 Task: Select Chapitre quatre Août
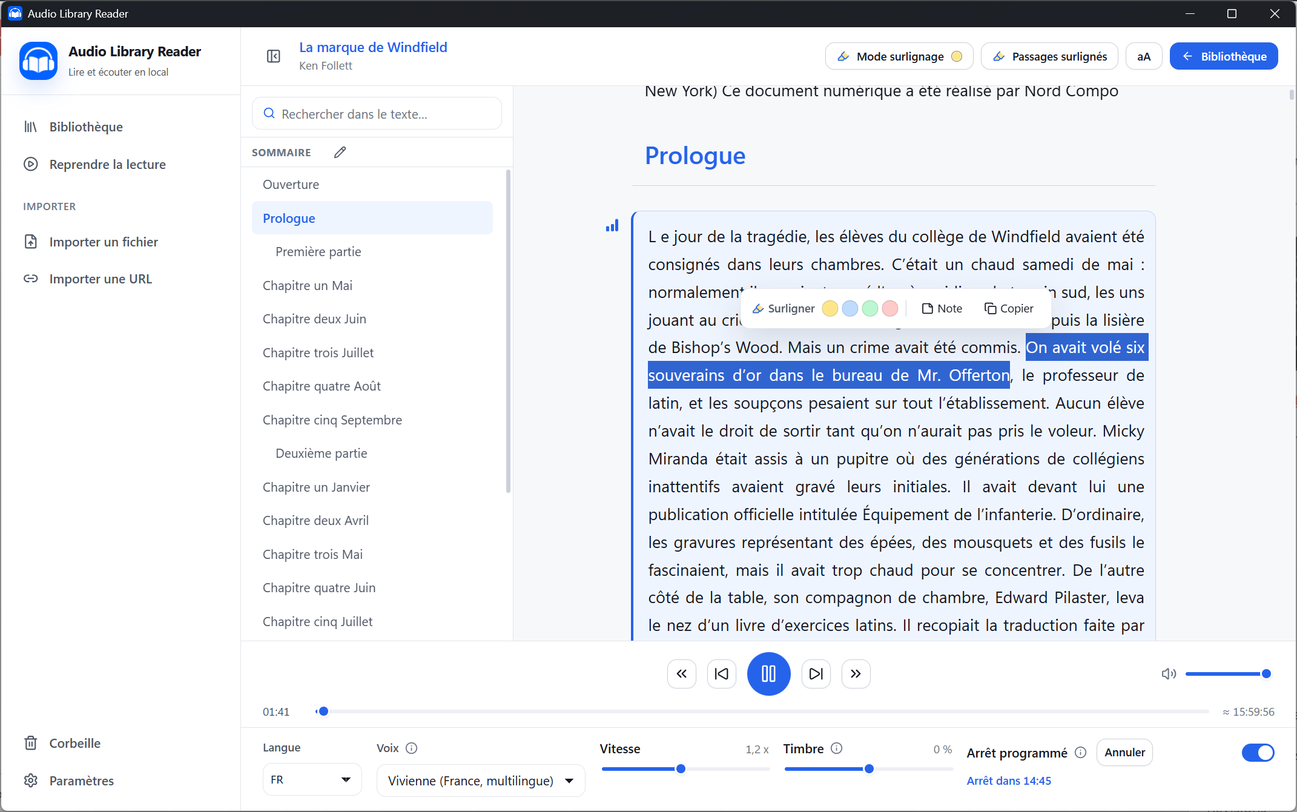tap(372, 386)
